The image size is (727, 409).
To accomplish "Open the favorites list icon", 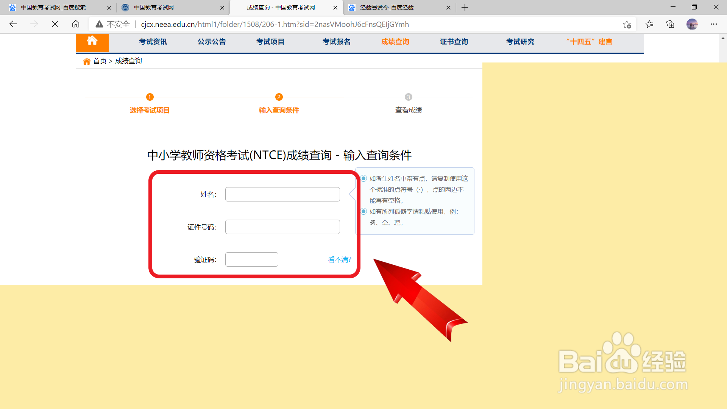I will click(649, 24).
